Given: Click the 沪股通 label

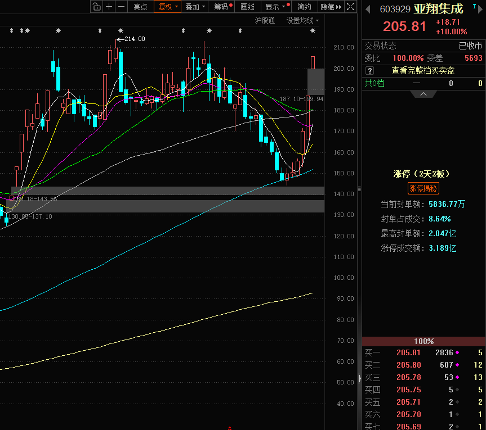Looking at the screenshot, I should pos(265,21).
